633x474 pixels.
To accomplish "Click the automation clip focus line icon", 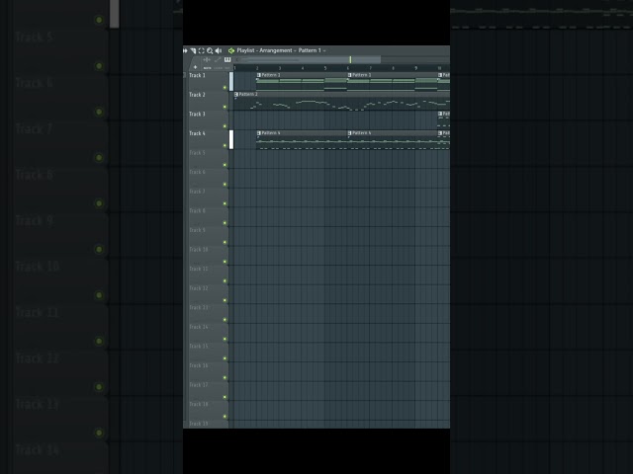I will 218,59.
